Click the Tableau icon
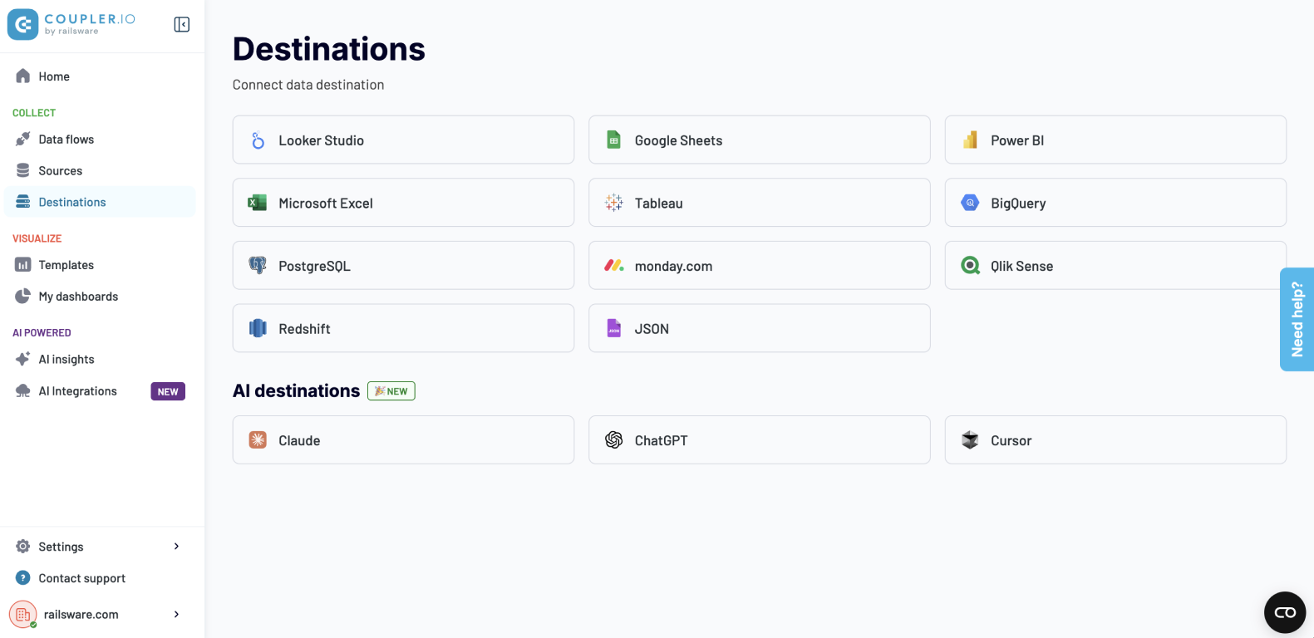This screenshot has height=638, width=1314. click(x=614, y=203)
